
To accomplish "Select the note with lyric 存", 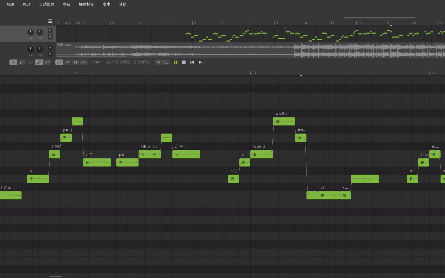I will 301,138.
